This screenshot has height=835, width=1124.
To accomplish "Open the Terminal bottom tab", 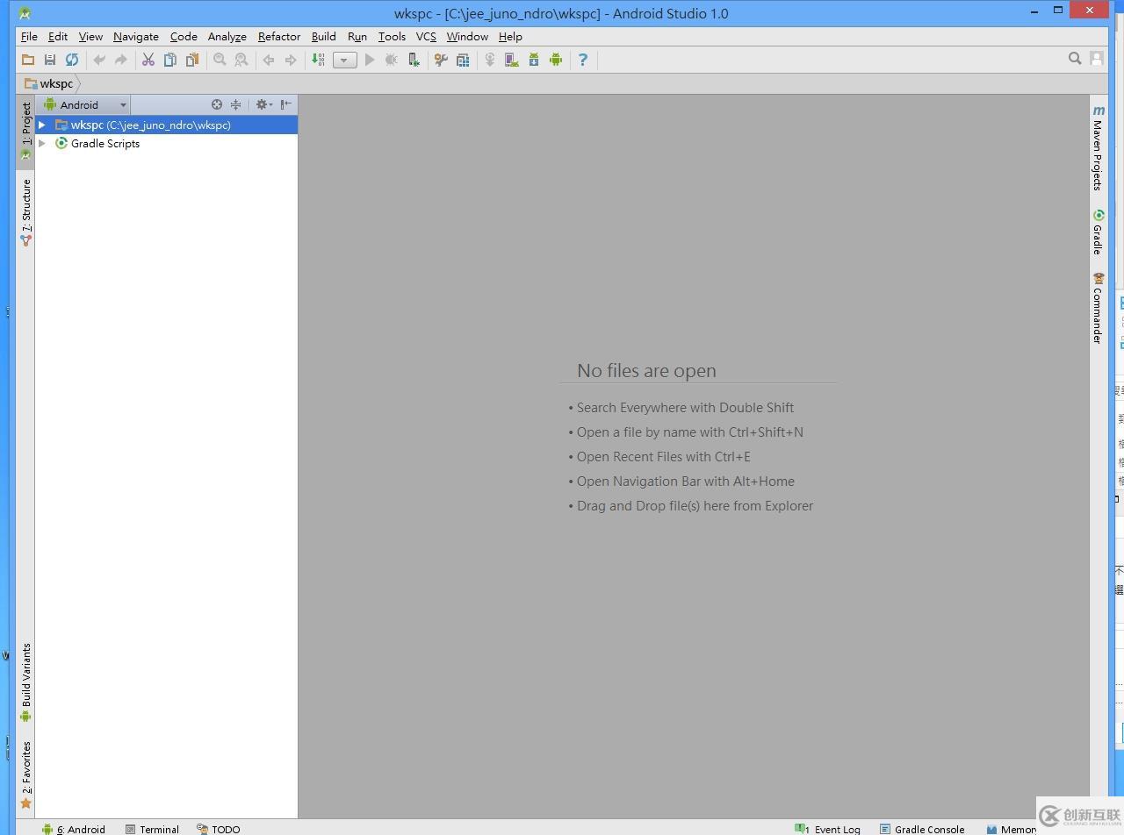I will [152, 829].
